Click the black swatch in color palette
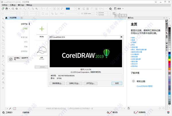The height and width of the screenshot is (116, 172). (x=169, y=28)
